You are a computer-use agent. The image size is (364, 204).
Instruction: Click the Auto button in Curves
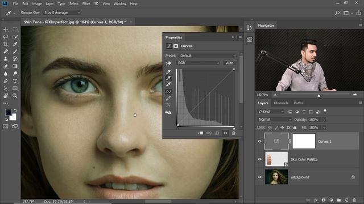pyautogui.click(x=230, y=63)
